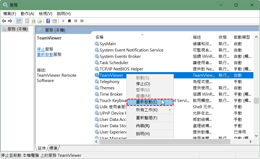Click the Telephony service gear icon
The width and height of the screenshot is (260, 159).
[97, 81]
